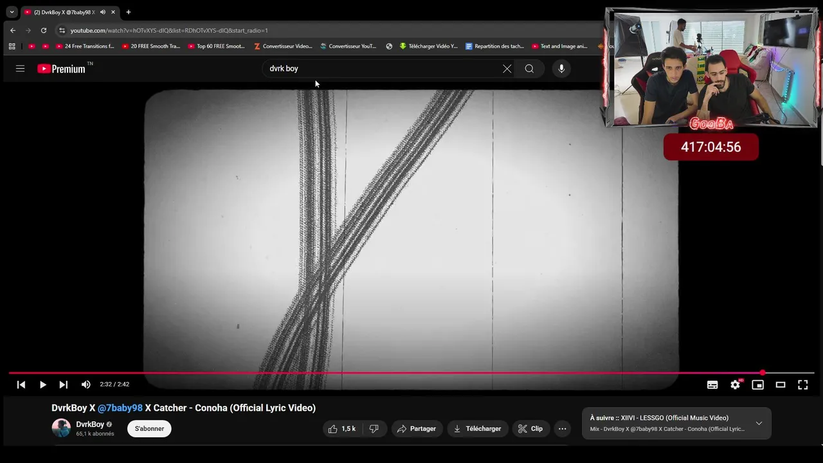This screenshot has height=463, width=823.
Task: Create a Clip with scissors button
Action: (x=531, y=429)
